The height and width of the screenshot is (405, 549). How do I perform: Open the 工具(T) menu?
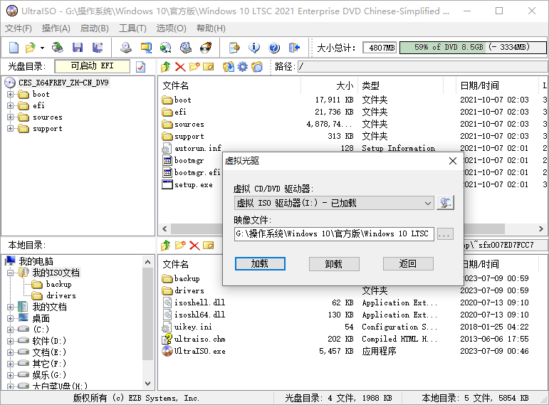click(132, 28)
